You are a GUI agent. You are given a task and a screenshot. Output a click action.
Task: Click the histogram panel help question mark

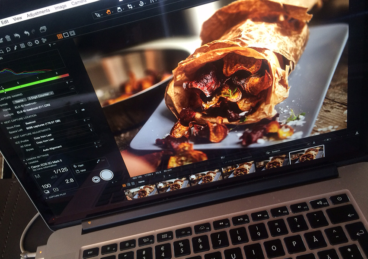tap(50, 45)
